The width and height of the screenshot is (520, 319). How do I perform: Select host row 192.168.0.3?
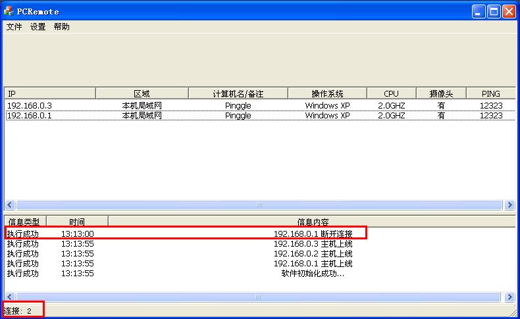[x=261, y=106]
